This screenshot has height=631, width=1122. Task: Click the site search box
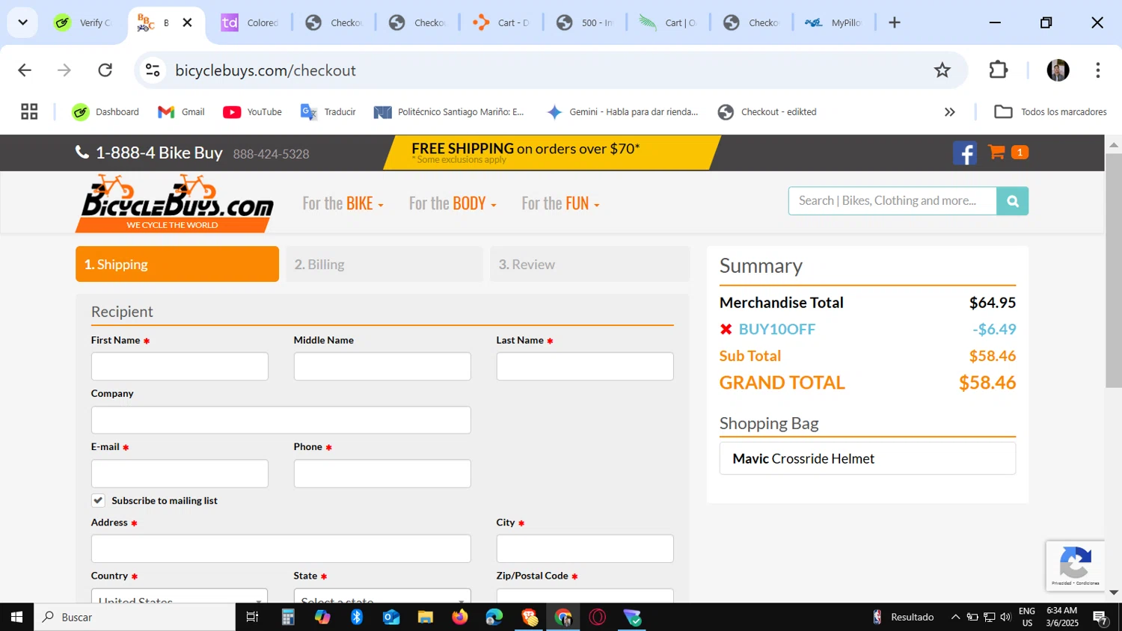(892, 201)
